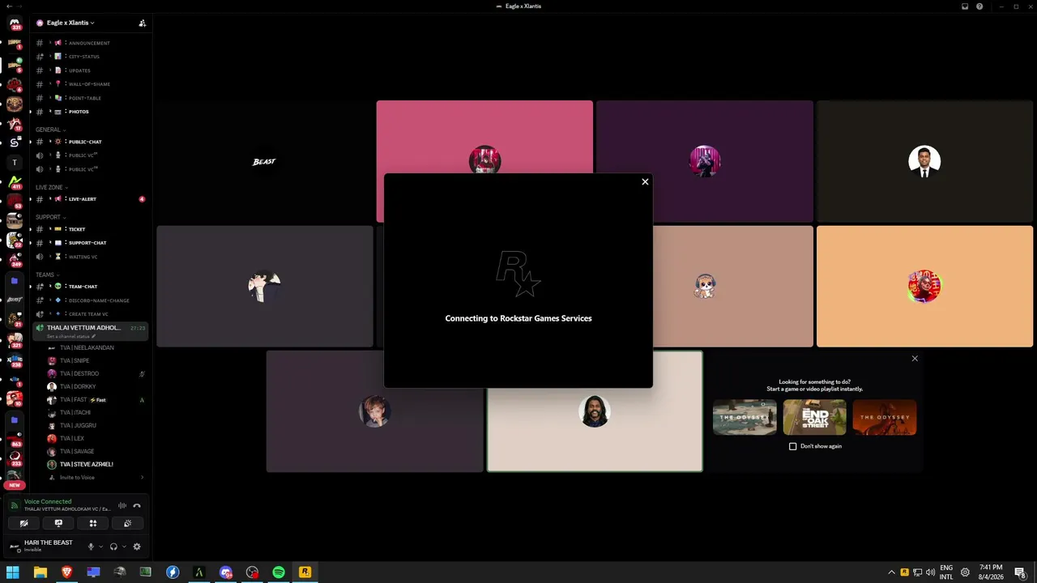This screenshot has width=1037, height=583.
Task: Dismiss the 'Looking for something to do' panel
Action: click(915, 359)
